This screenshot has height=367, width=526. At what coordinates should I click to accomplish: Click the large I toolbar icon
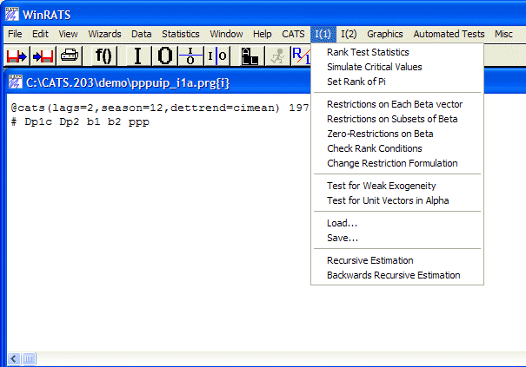137,56
